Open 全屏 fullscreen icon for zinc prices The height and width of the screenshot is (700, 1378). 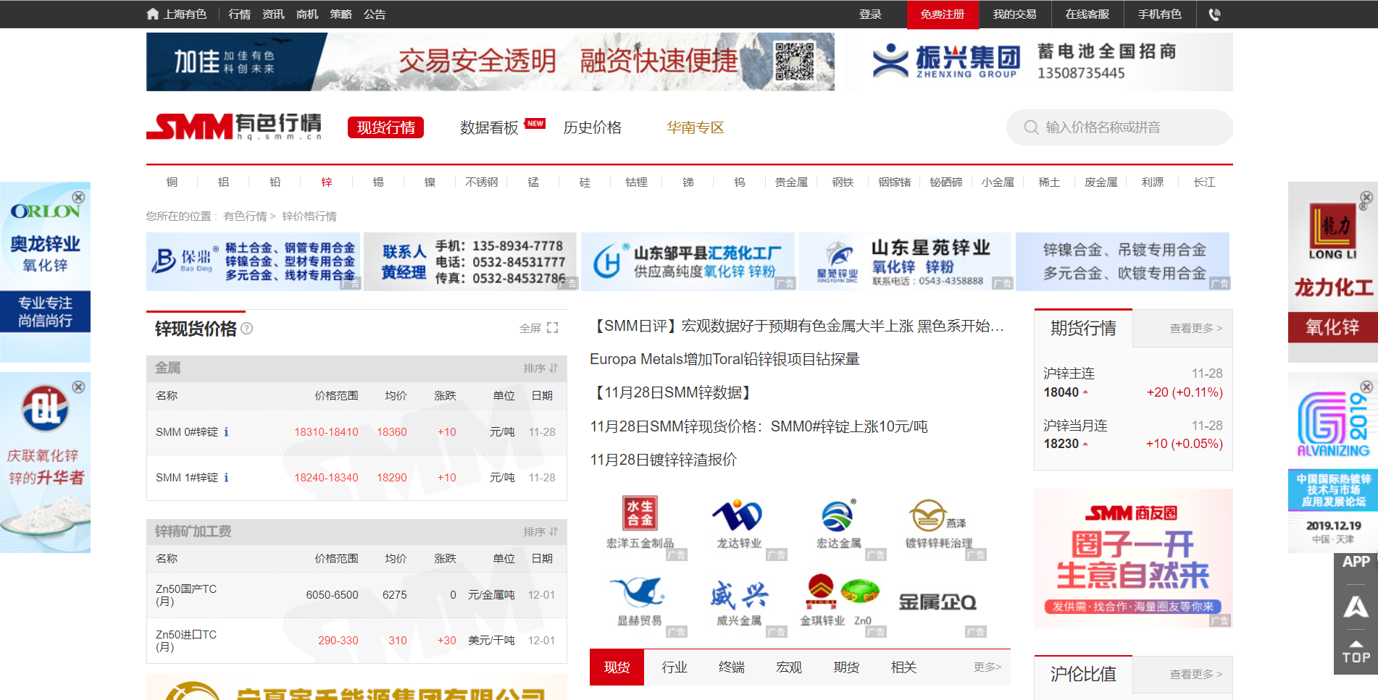pyautogui.click(x=553, y=328)
